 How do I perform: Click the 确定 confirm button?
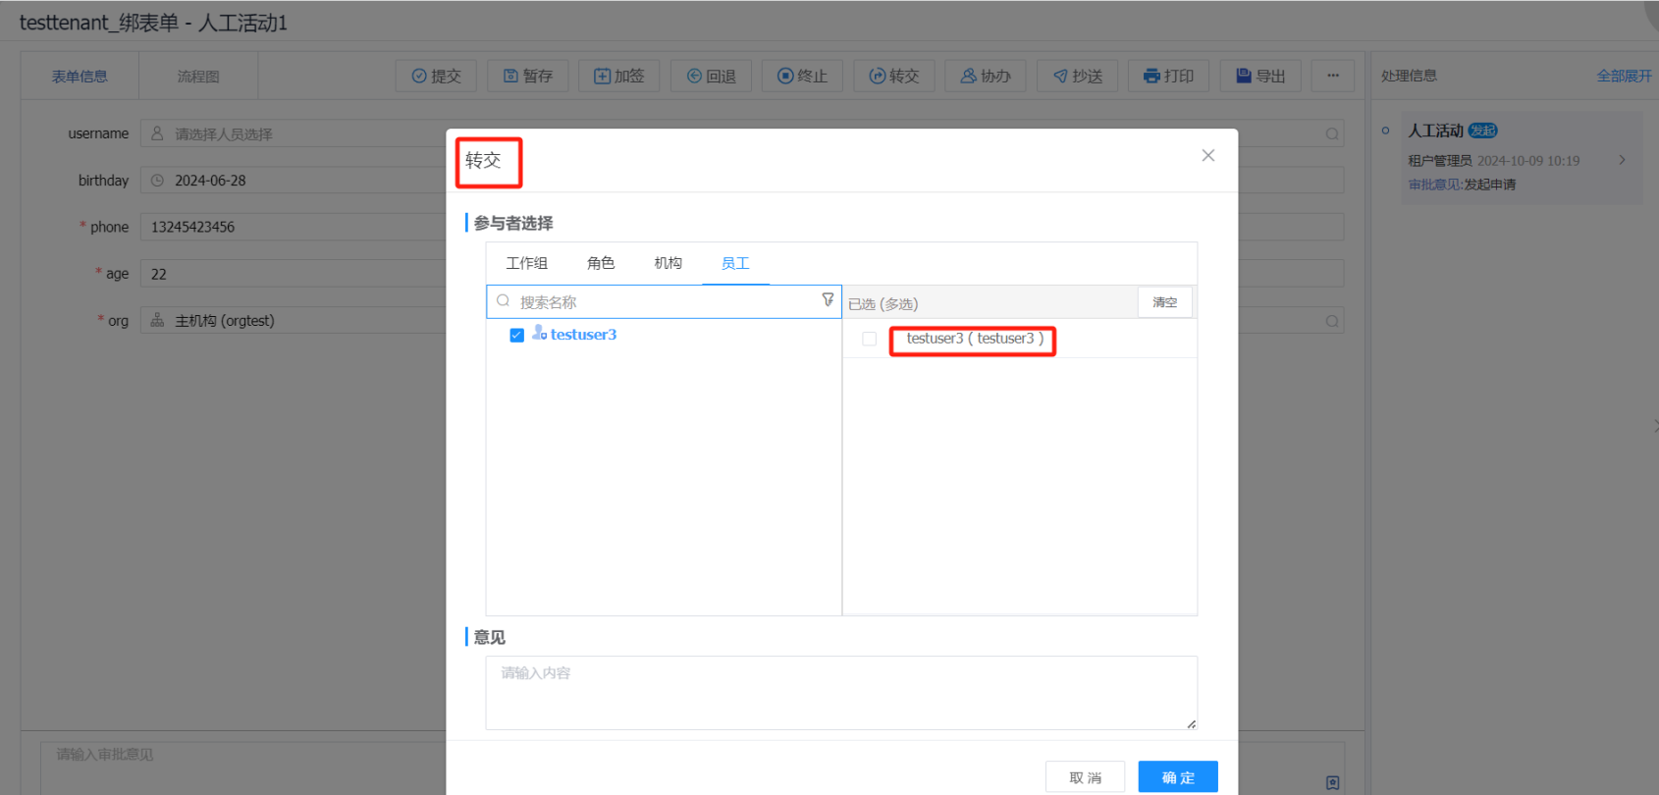pos(1177,777)
